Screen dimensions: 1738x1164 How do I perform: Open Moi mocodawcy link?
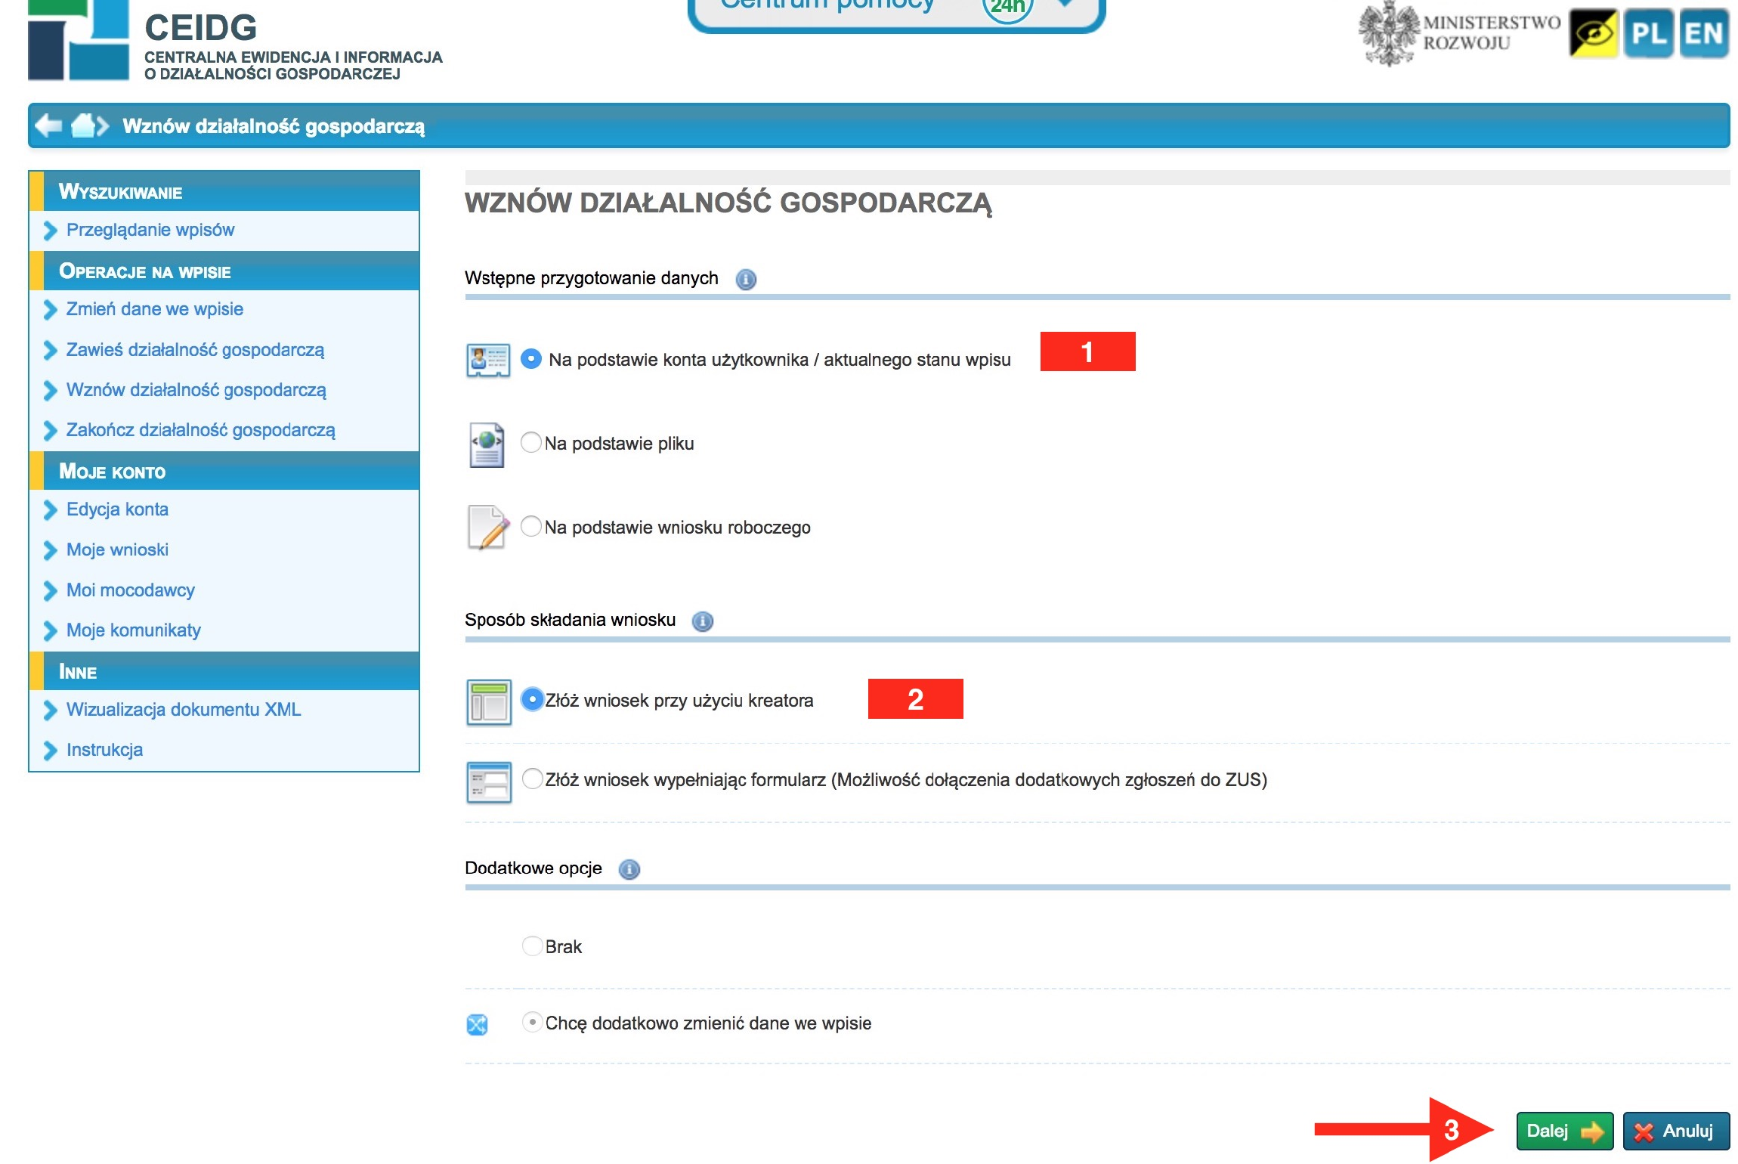click(x=131, y=590)
